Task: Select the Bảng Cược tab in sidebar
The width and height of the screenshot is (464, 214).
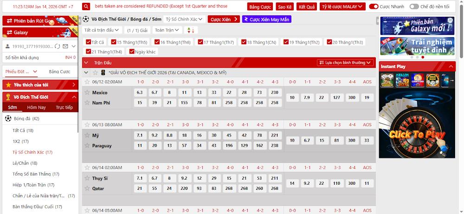Action: coord(59,71)
